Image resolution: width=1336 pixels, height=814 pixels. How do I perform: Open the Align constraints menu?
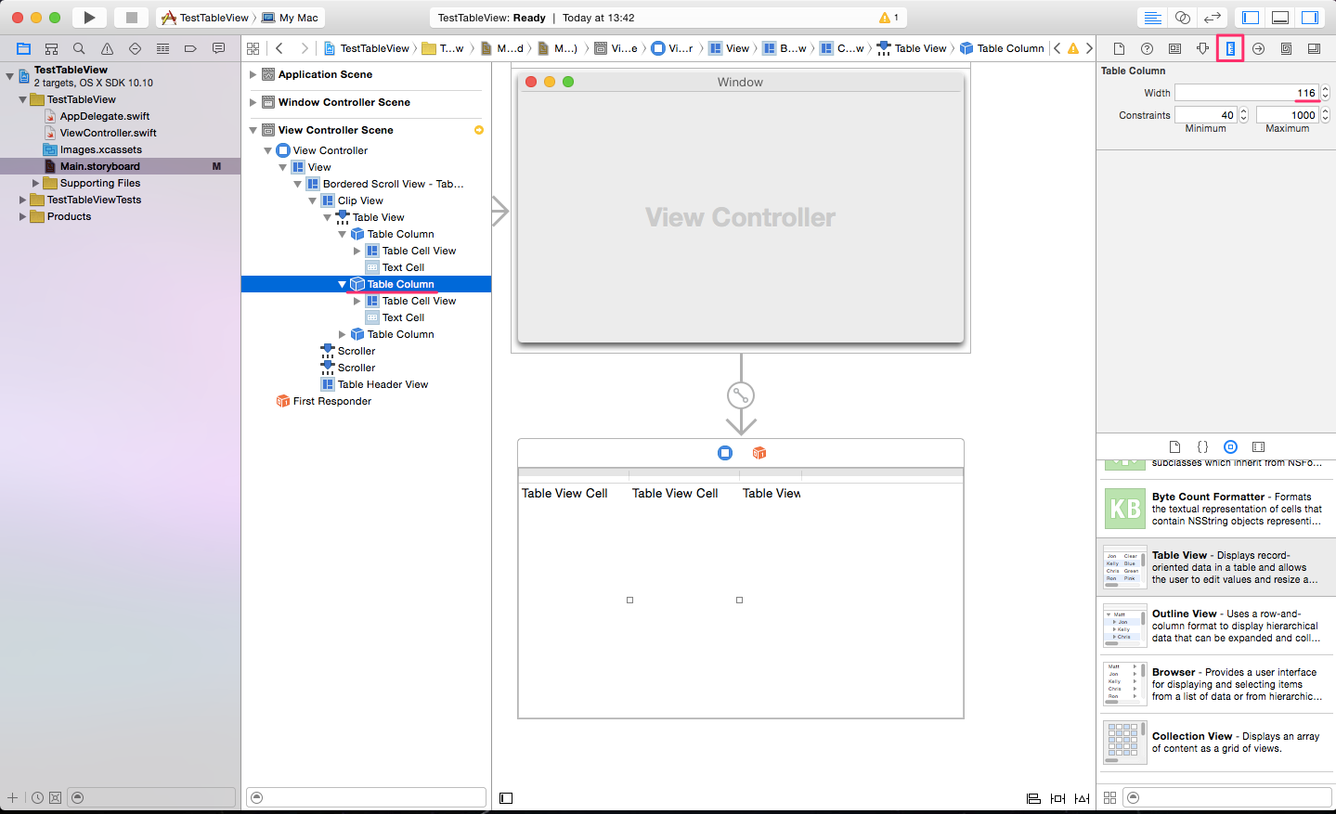1033,798
